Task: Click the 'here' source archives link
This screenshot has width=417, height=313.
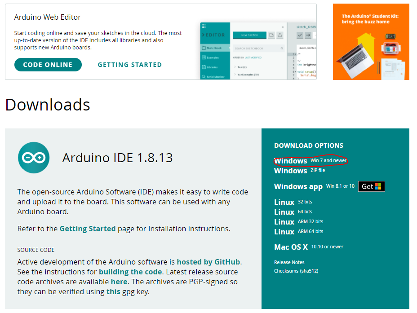Action: click(x=119, y=282)
